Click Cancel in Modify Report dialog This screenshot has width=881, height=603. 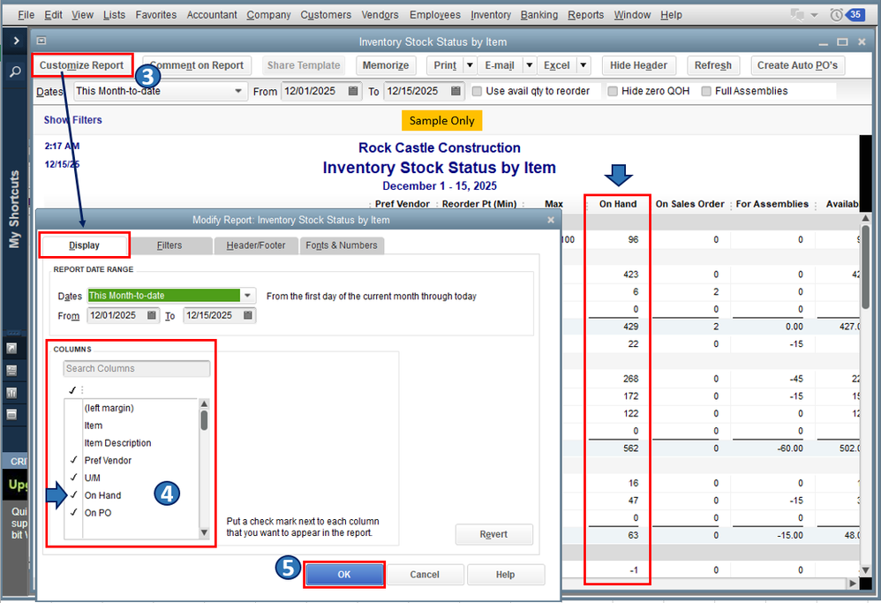425,575
